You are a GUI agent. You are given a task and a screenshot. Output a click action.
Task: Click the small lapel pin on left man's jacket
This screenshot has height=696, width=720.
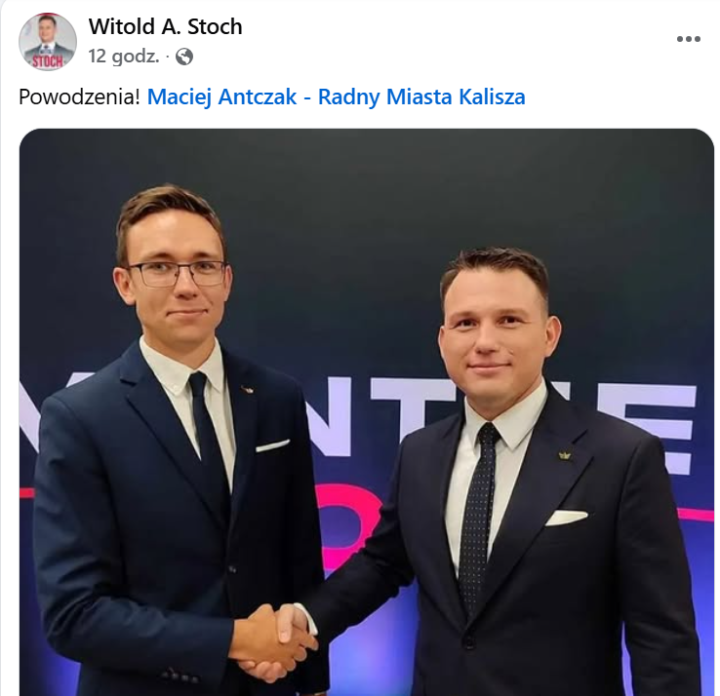[246, 390]
